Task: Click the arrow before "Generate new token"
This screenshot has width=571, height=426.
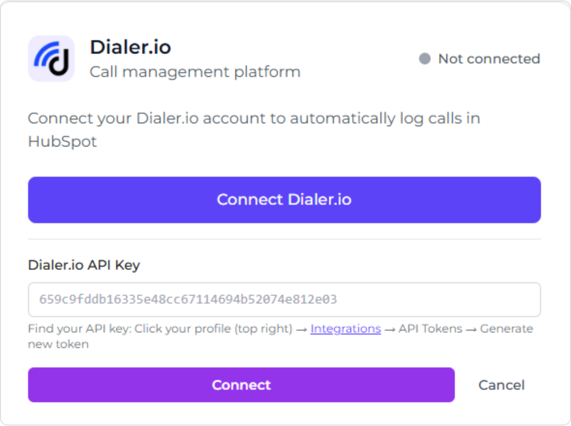Action: 471,329
